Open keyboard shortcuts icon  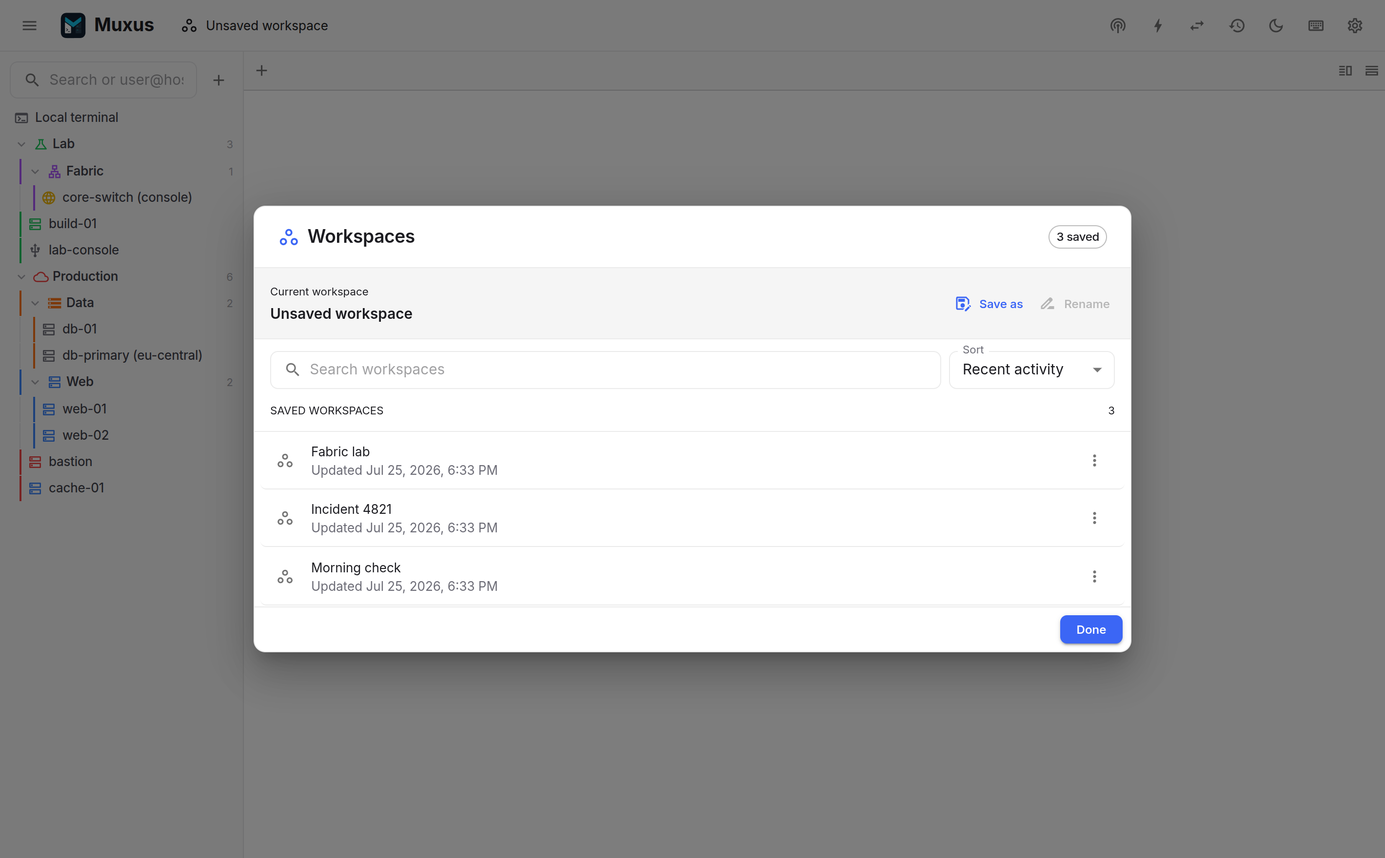point(1316,25)
